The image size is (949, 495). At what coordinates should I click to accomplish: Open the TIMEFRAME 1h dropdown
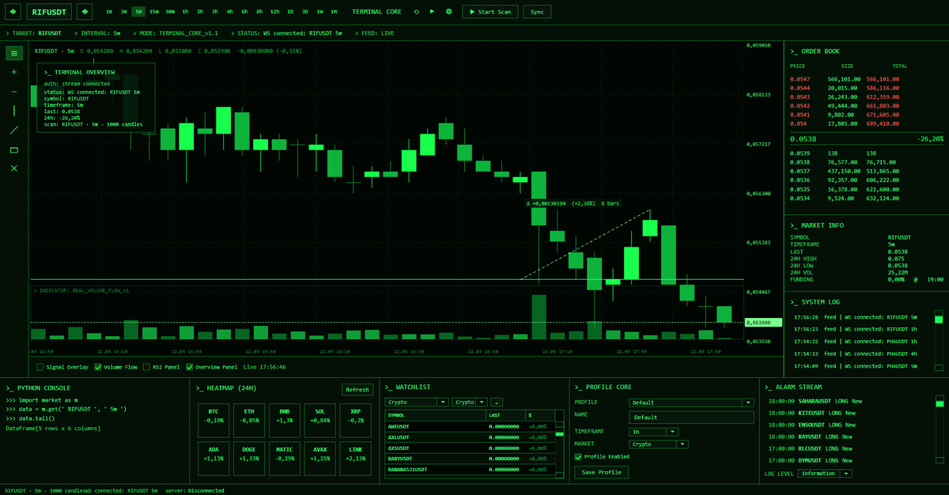point(653,432)
